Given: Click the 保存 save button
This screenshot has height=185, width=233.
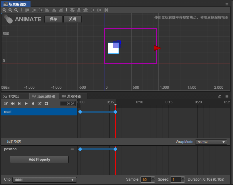Looking at the screenshot, I should [53, 19].
